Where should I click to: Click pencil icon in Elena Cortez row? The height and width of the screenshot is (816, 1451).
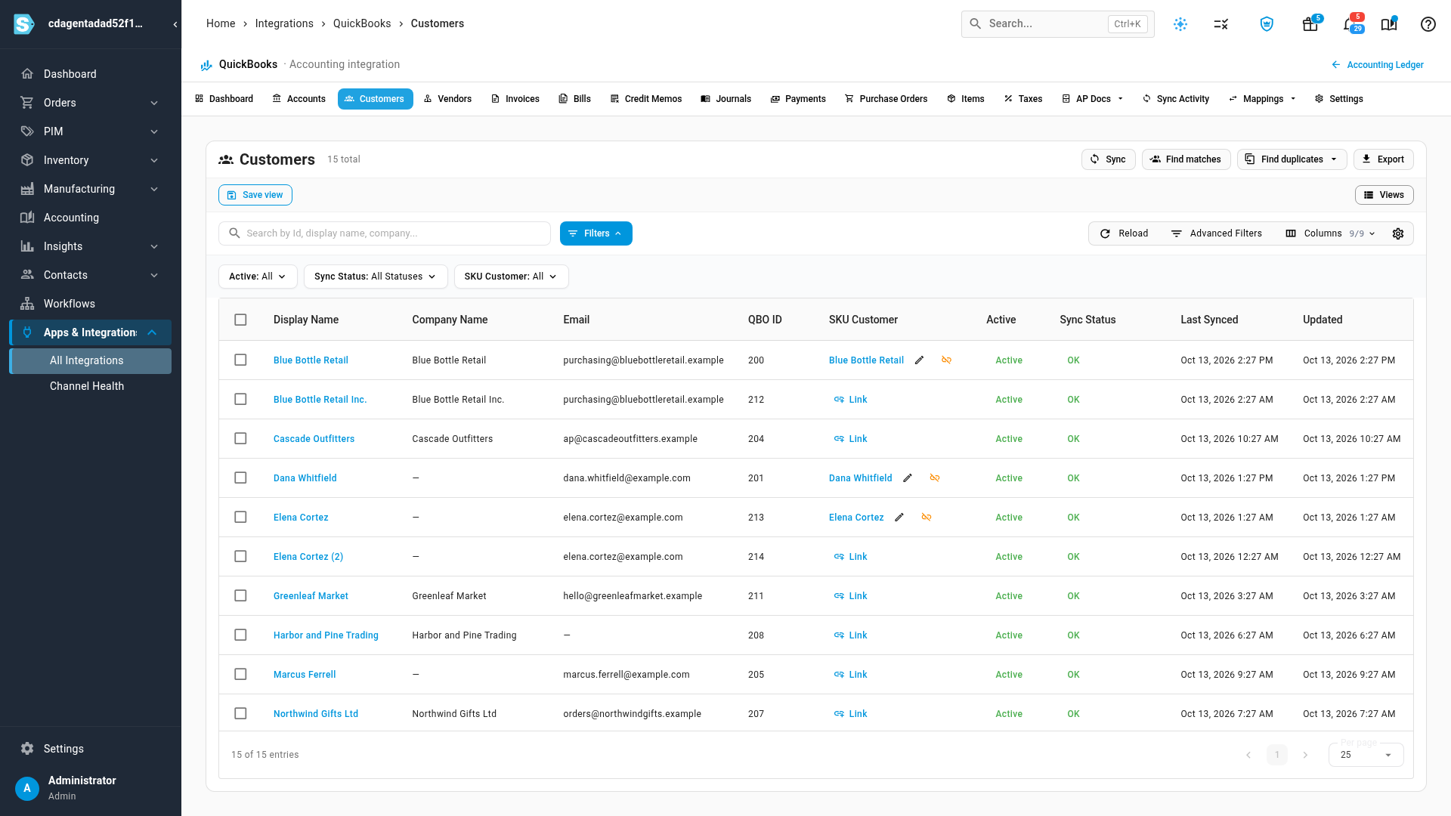(x=899, y=518)
